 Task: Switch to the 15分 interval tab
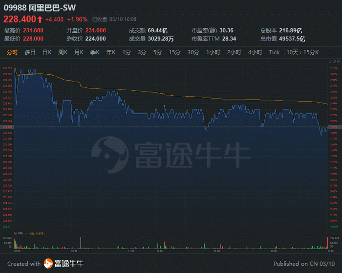point(175,52)
